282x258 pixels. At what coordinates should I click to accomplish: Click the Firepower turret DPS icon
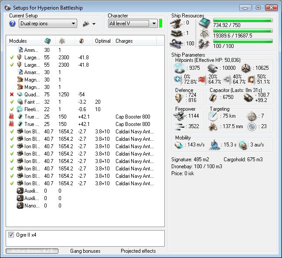[x=179, y=116]
